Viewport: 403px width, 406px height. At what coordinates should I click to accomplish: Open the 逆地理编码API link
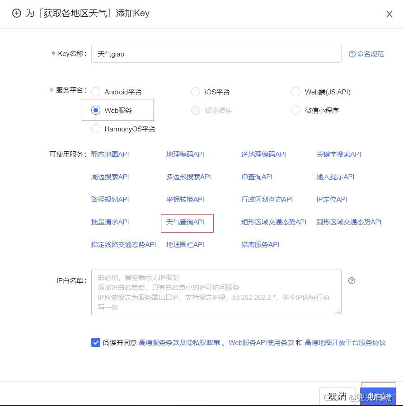click(264, 154)
